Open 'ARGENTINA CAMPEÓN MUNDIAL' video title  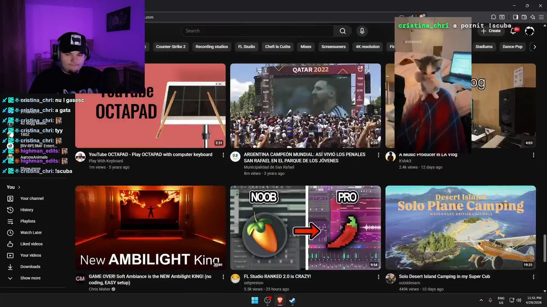click(305, 157)
